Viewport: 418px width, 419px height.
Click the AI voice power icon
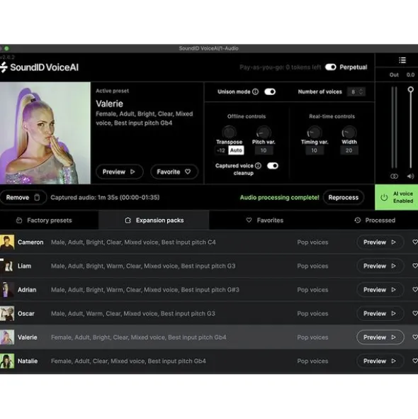(x=384, y=197)
